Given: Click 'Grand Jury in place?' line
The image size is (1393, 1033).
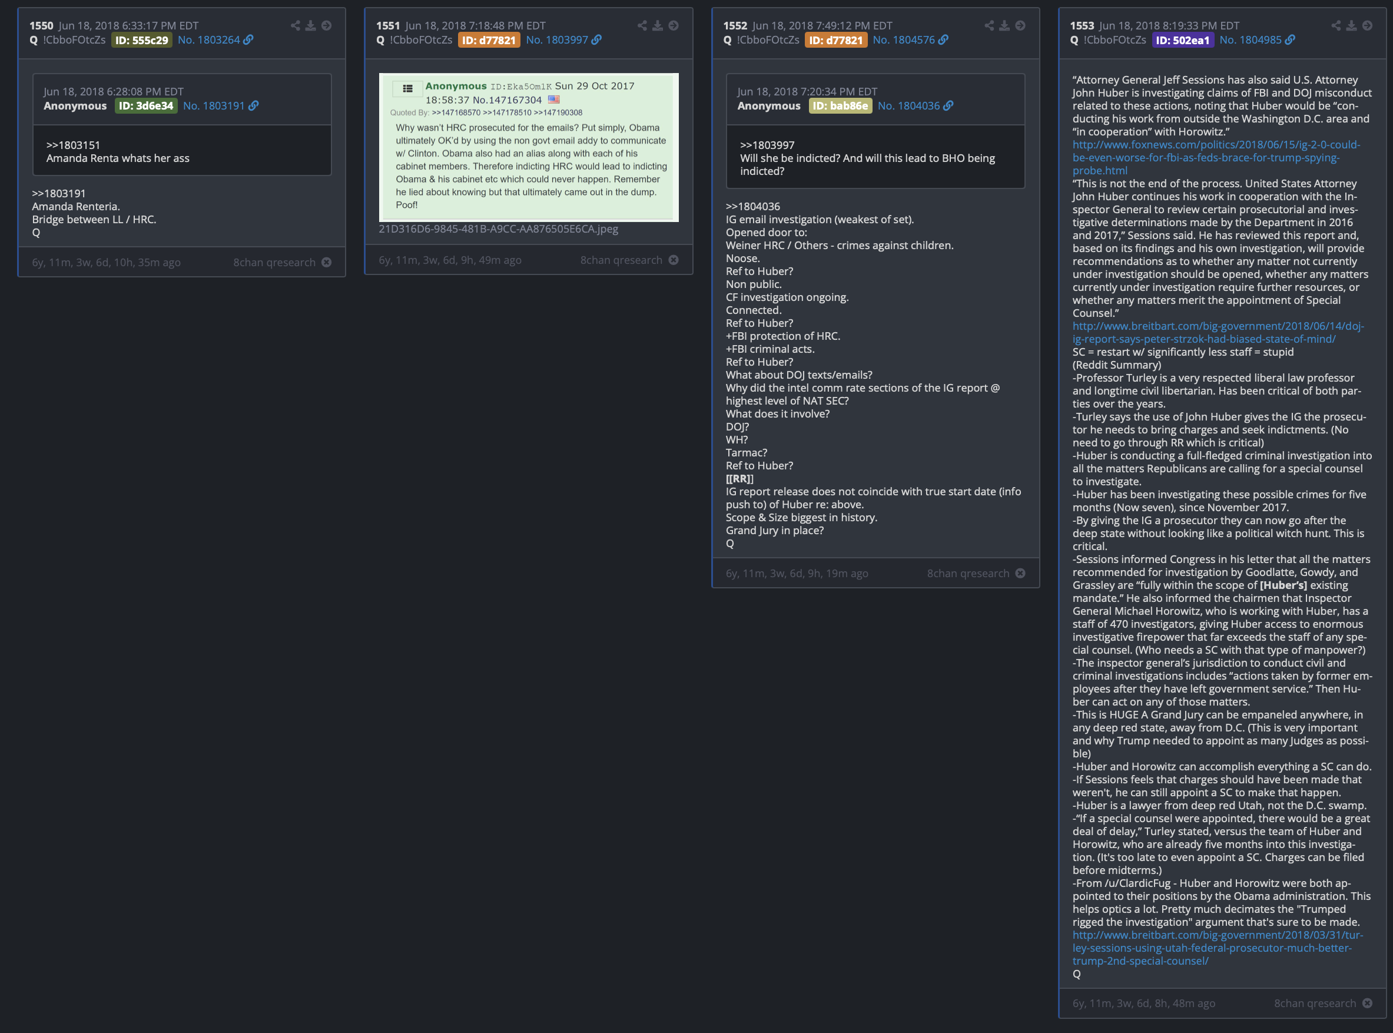Looking at the screenshot, I should tap(774, 530).
